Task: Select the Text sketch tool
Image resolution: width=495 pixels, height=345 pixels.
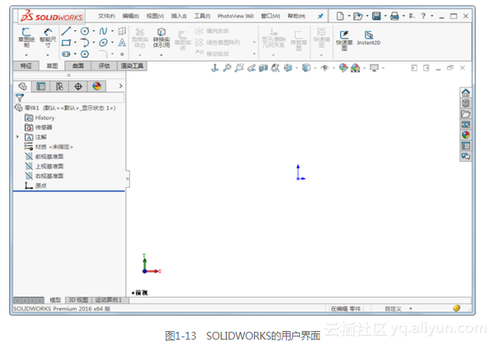Action: [122, 43]
